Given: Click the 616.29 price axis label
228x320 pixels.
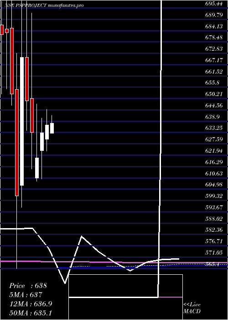Looking at the screenshot, I should pyautogui.click(x=213, y=162).
